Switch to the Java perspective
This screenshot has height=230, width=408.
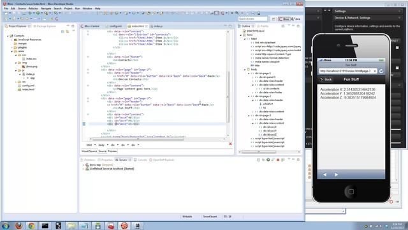[296, 19]
